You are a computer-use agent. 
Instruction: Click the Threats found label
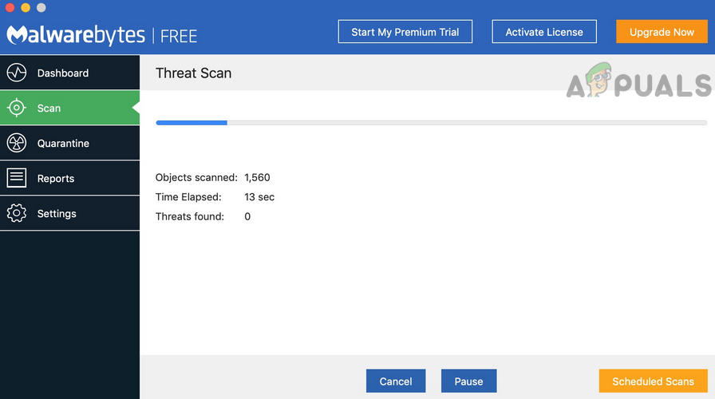point(189,216)
